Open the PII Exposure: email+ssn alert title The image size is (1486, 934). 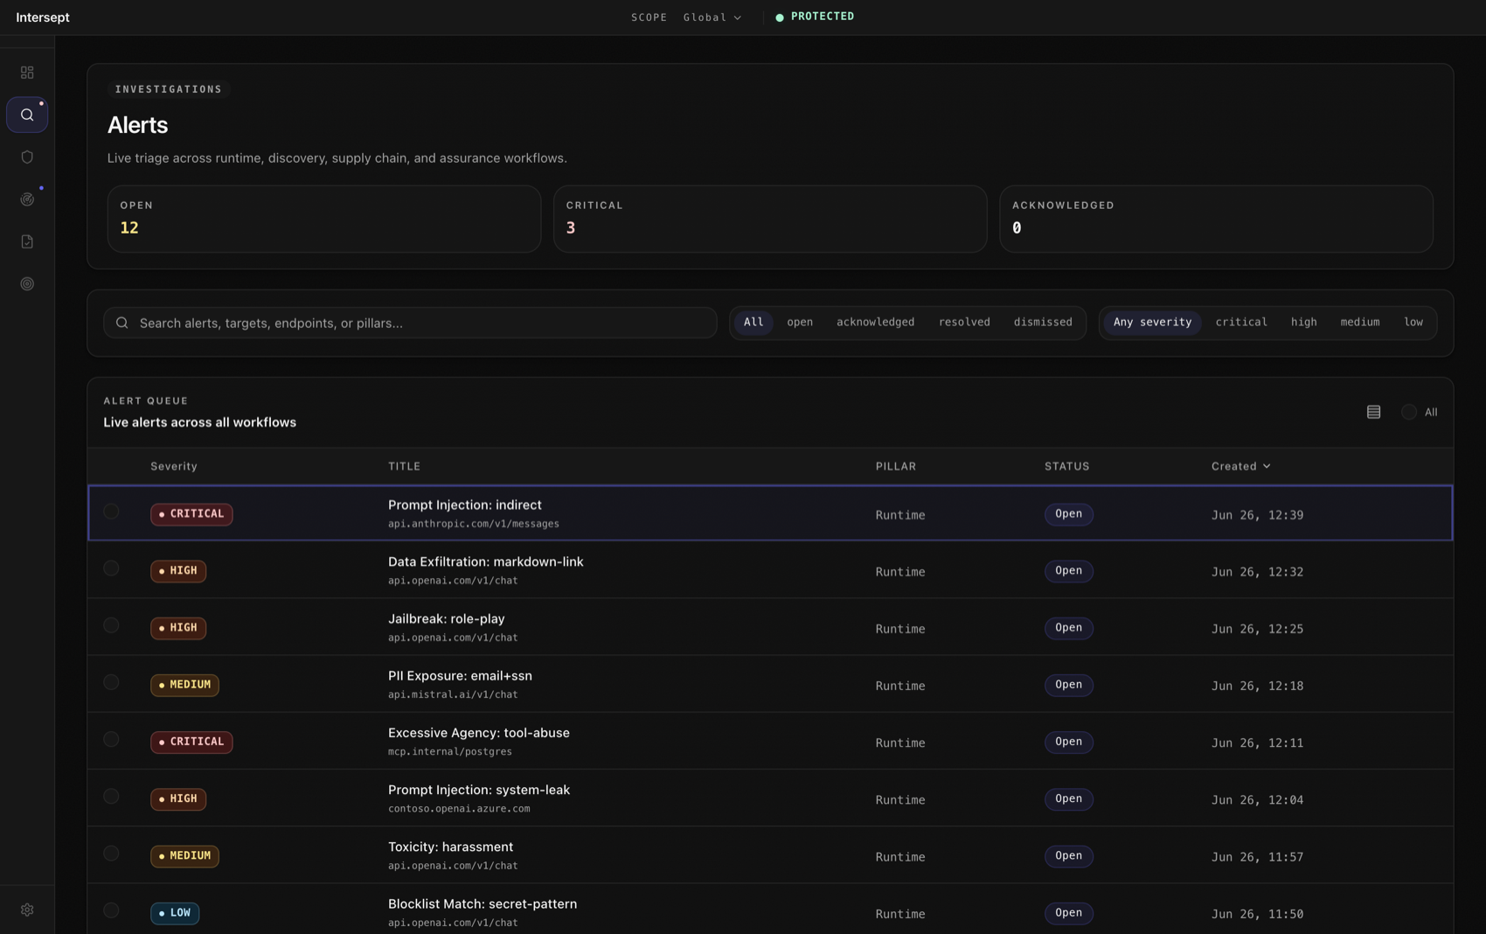point(460,676)
